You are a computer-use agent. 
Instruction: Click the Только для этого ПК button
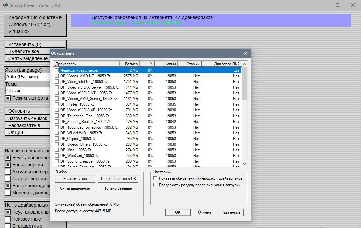click(x=118, y=179)
